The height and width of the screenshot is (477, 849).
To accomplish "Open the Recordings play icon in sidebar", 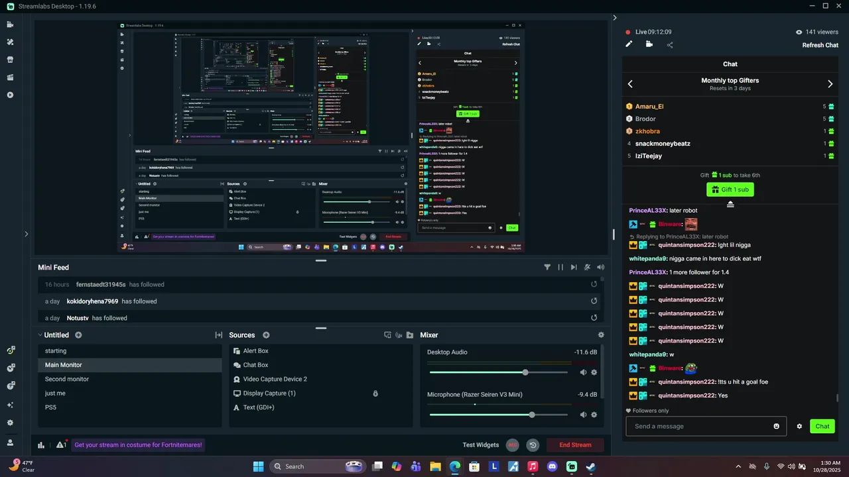I will 10,95.
